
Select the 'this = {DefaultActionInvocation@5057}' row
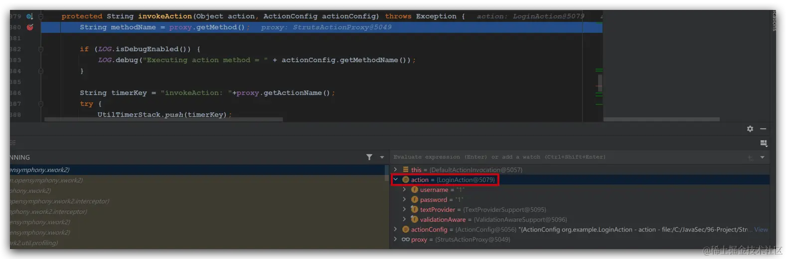click(x=580, y=170)
